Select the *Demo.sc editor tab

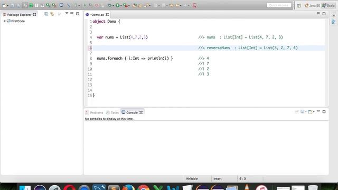(97, 15)
